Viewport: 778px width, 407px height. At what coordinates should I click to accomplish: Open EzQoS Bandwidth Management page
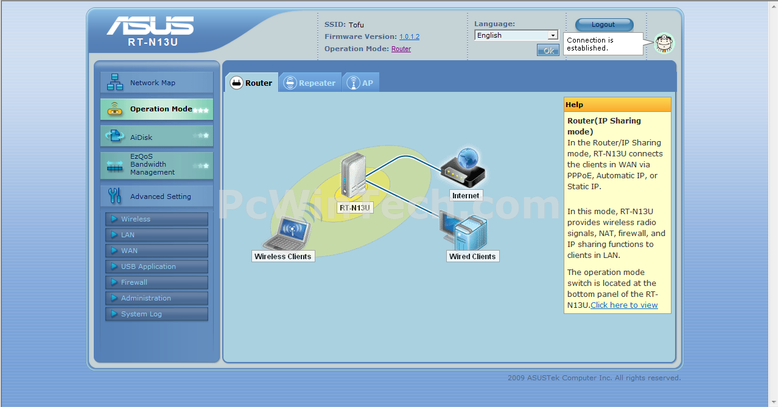(x=156, y=165)
